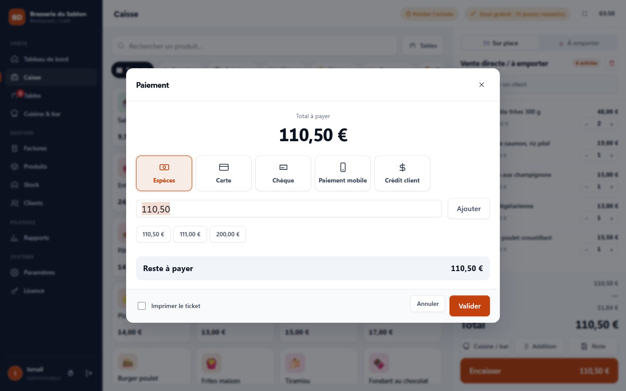The height and width of the screenshot is (391, 626).
Task: Select the Espèces payment method
Action: pyautogui.click(x=164, y=173)
